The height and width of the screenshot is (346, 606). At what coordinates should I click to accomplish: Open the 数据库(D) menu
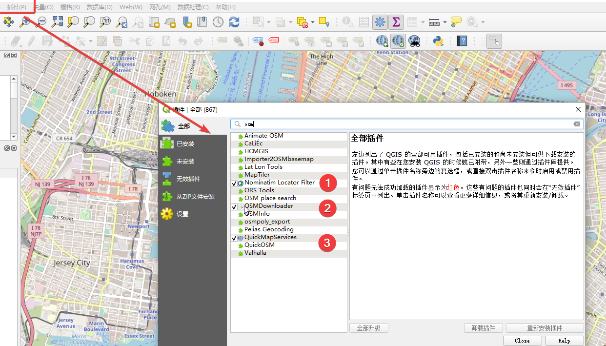[x=100, y=7]
